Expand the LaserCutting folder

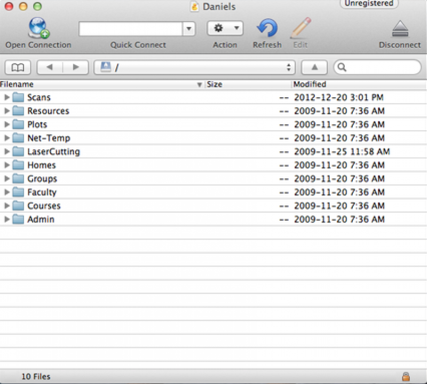tap(7, 152)
